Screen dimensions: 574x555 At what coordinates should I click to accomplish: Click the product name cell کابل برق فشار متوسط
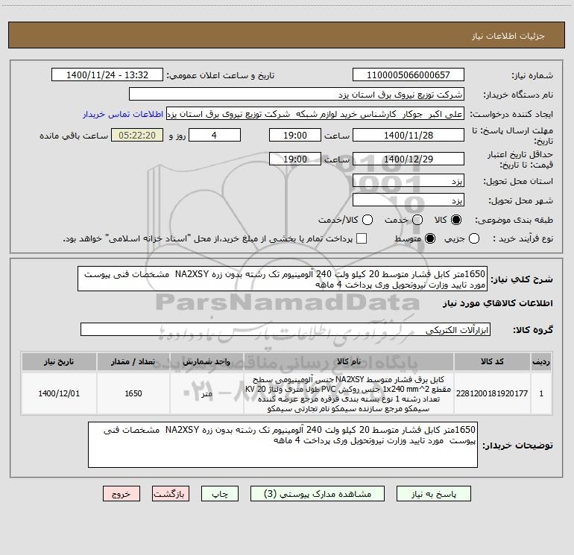[349, 393]
